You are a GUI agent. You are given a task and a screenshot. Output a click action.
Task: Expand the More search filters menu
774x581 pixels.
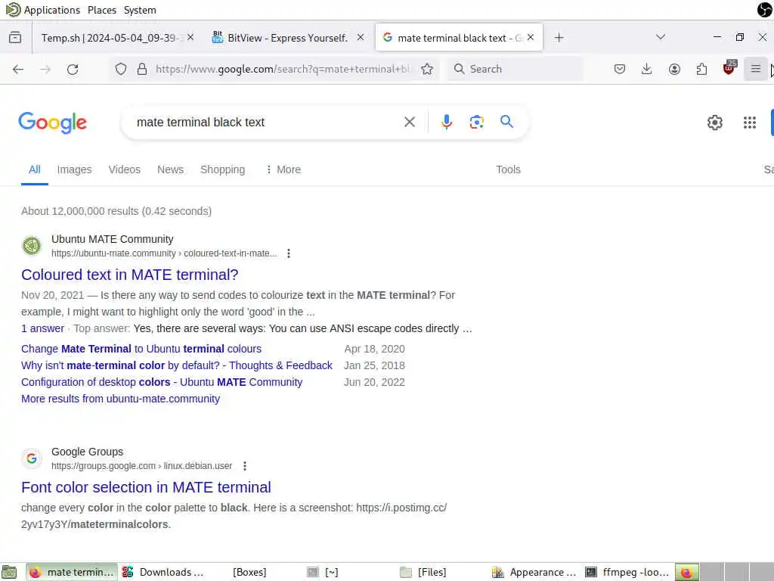pos(283,169)
